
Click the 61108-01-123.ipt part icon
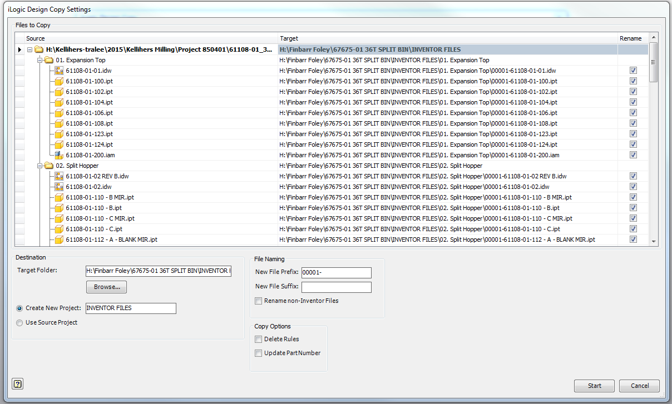59,134
